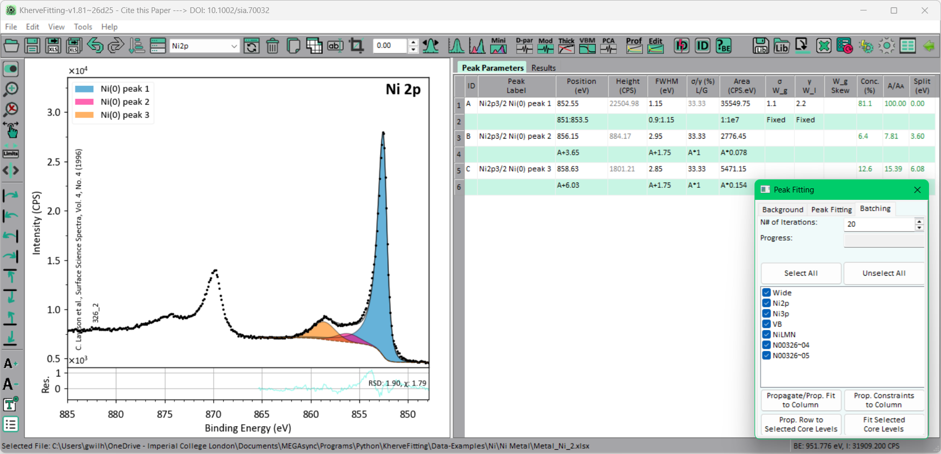The image size is (941, 454).
Task: Undo the last action
Action: tap(95, 46)
